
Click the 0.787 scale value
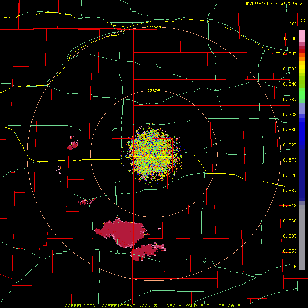(x=290, y=99)
